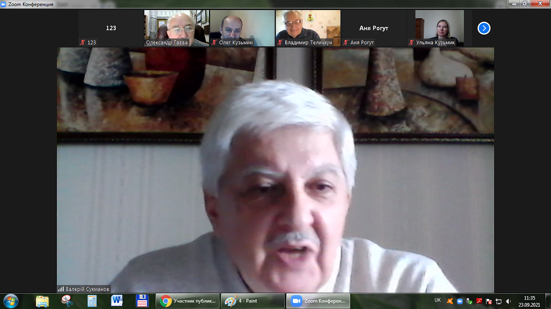Select Владимир Теличкун video thumbnail
The width and height of the screenshot is (551, 309).
pos(308,28)
